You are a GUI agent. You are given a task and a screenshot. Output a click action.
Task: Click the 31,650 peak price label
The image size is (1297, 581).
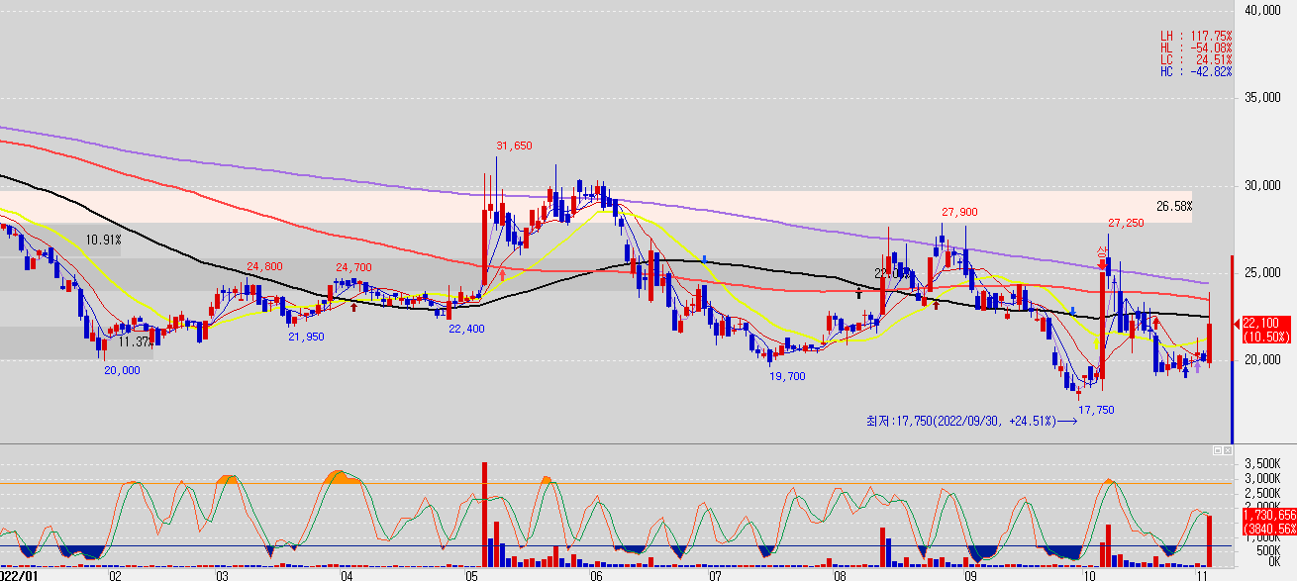tap(514, 145)
